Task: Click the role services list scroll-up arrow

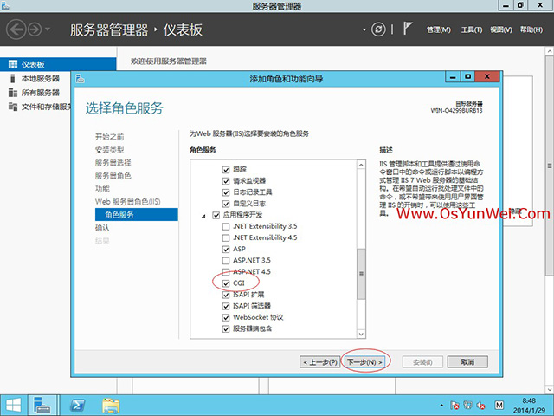Action: [361, 165]
